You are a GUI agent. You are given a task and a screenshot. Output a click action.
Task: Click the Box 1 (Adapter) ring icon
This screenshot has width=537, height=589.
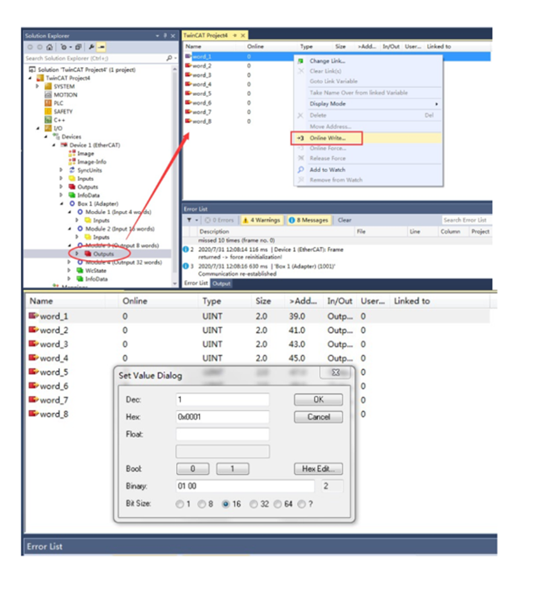click(x=72, y=203)
